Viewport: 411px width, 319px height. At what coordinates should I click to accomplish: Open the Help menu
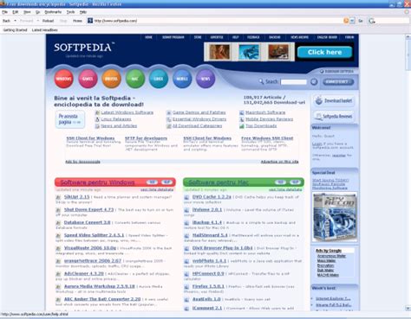click(83, 12)
